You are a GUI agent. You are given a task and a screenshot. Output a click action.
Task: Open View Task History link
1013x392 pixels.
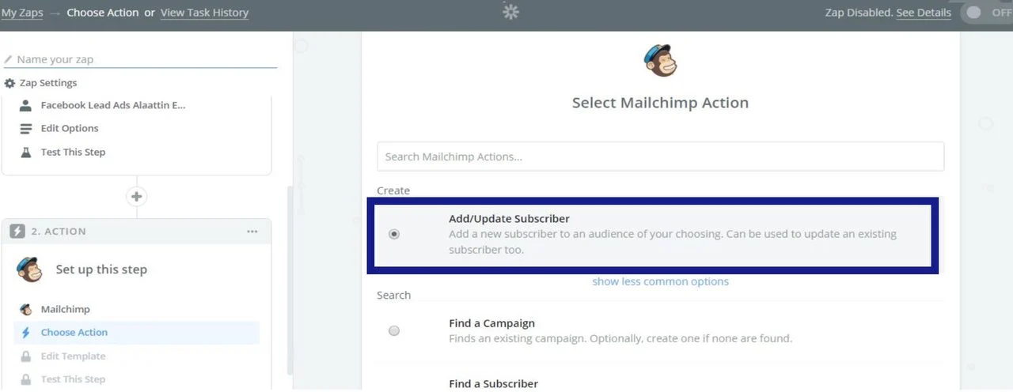[204, 13]
